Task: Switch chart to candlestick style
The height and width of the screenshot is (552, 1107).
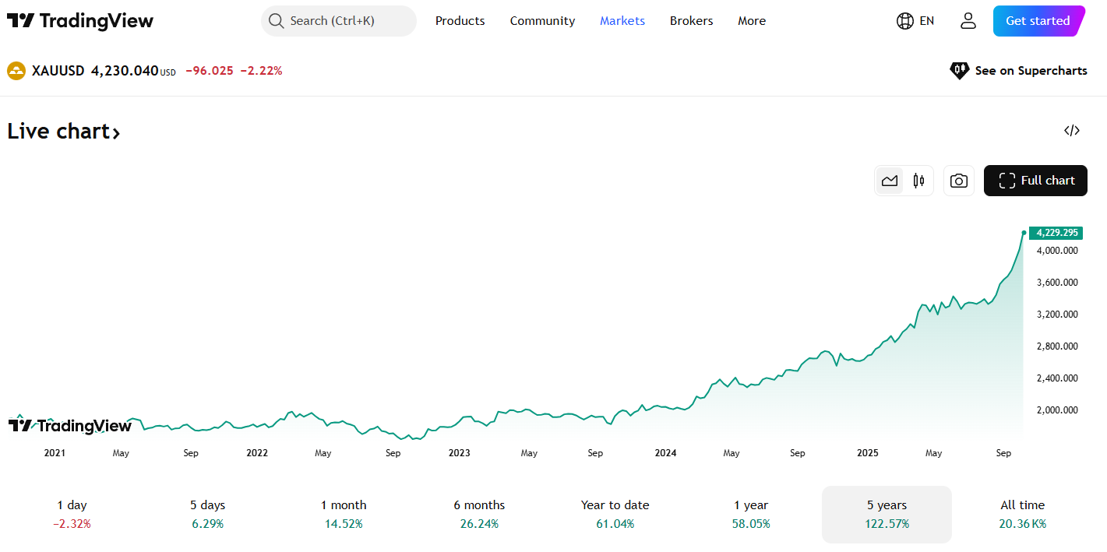Action: pyautogui.click(x=918, y=181)
